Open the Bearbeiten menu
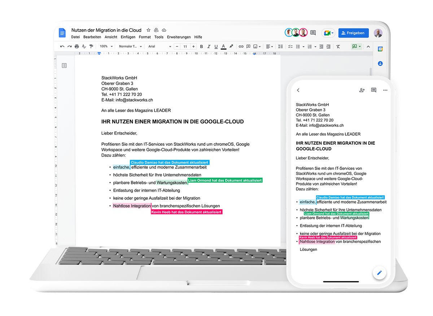Viewport: 433px width, 316px height. coord(92,37)
